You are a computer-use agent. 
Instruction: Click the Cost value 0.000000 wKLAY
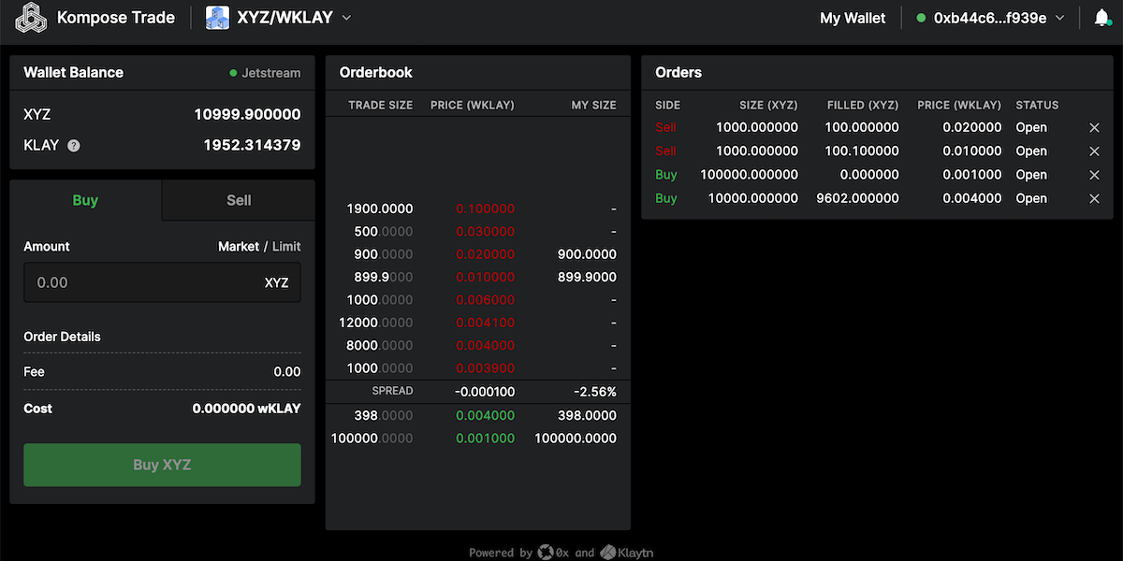point(247,409)
